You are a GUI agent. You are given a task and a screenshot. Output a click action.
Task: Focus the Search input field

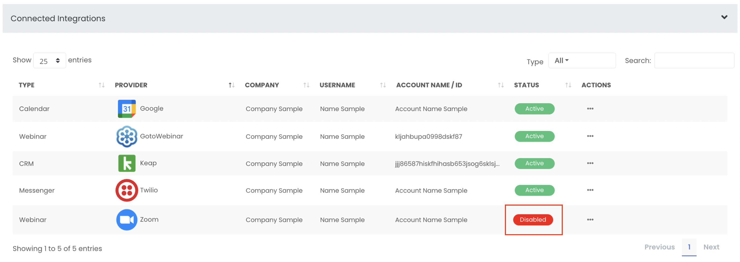point(694,61)
